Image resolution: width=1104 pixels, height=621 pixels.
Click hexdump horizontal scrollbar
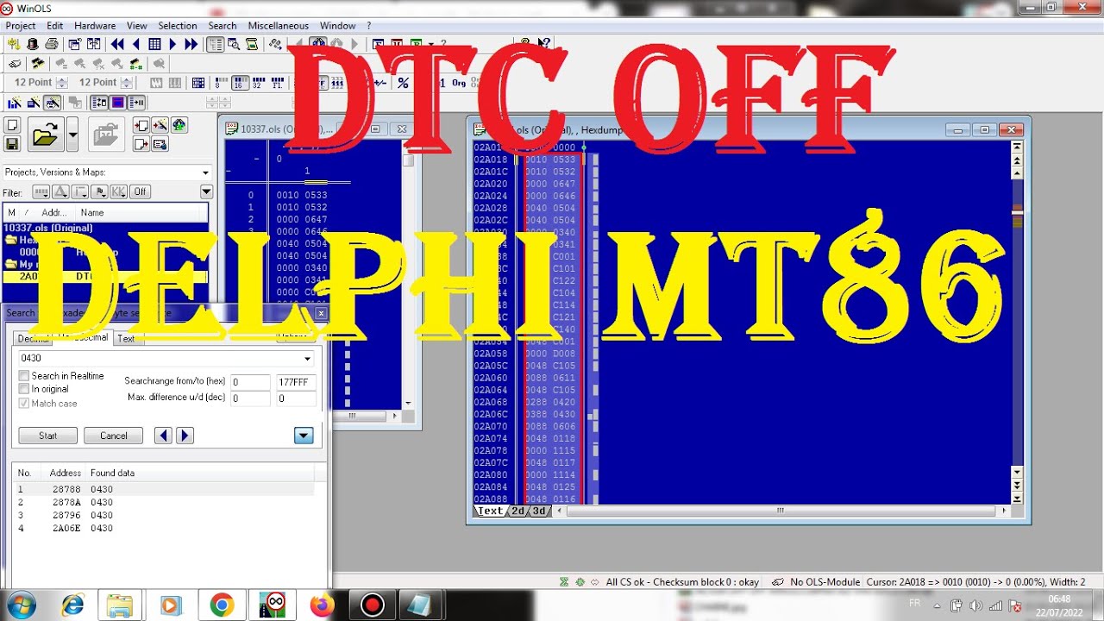(781, 511)
